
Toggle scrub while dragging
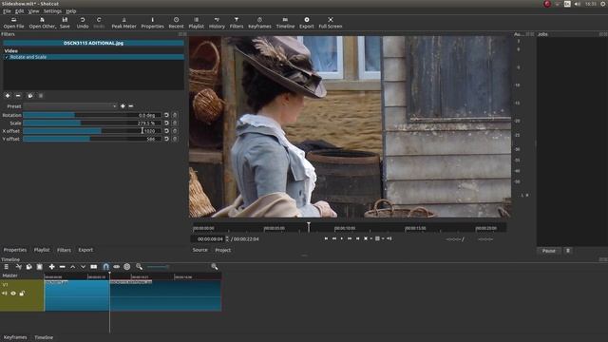tap(116, 267)
